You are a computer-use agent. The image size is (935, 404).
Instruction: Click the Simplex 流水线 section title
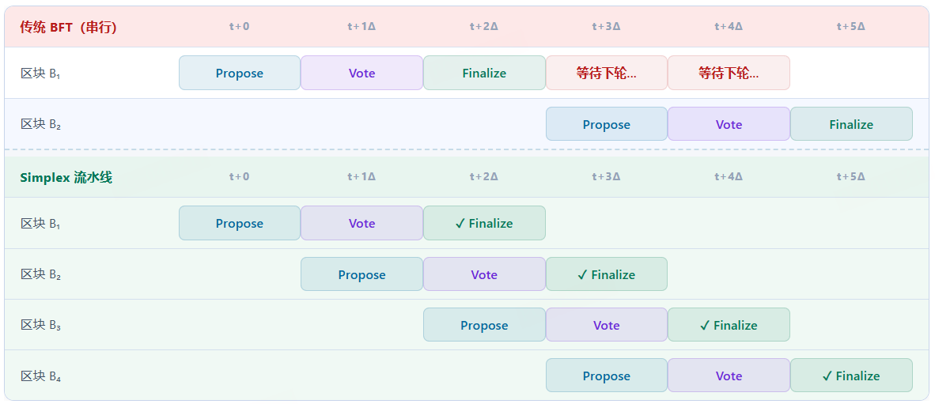coord(66,177)
